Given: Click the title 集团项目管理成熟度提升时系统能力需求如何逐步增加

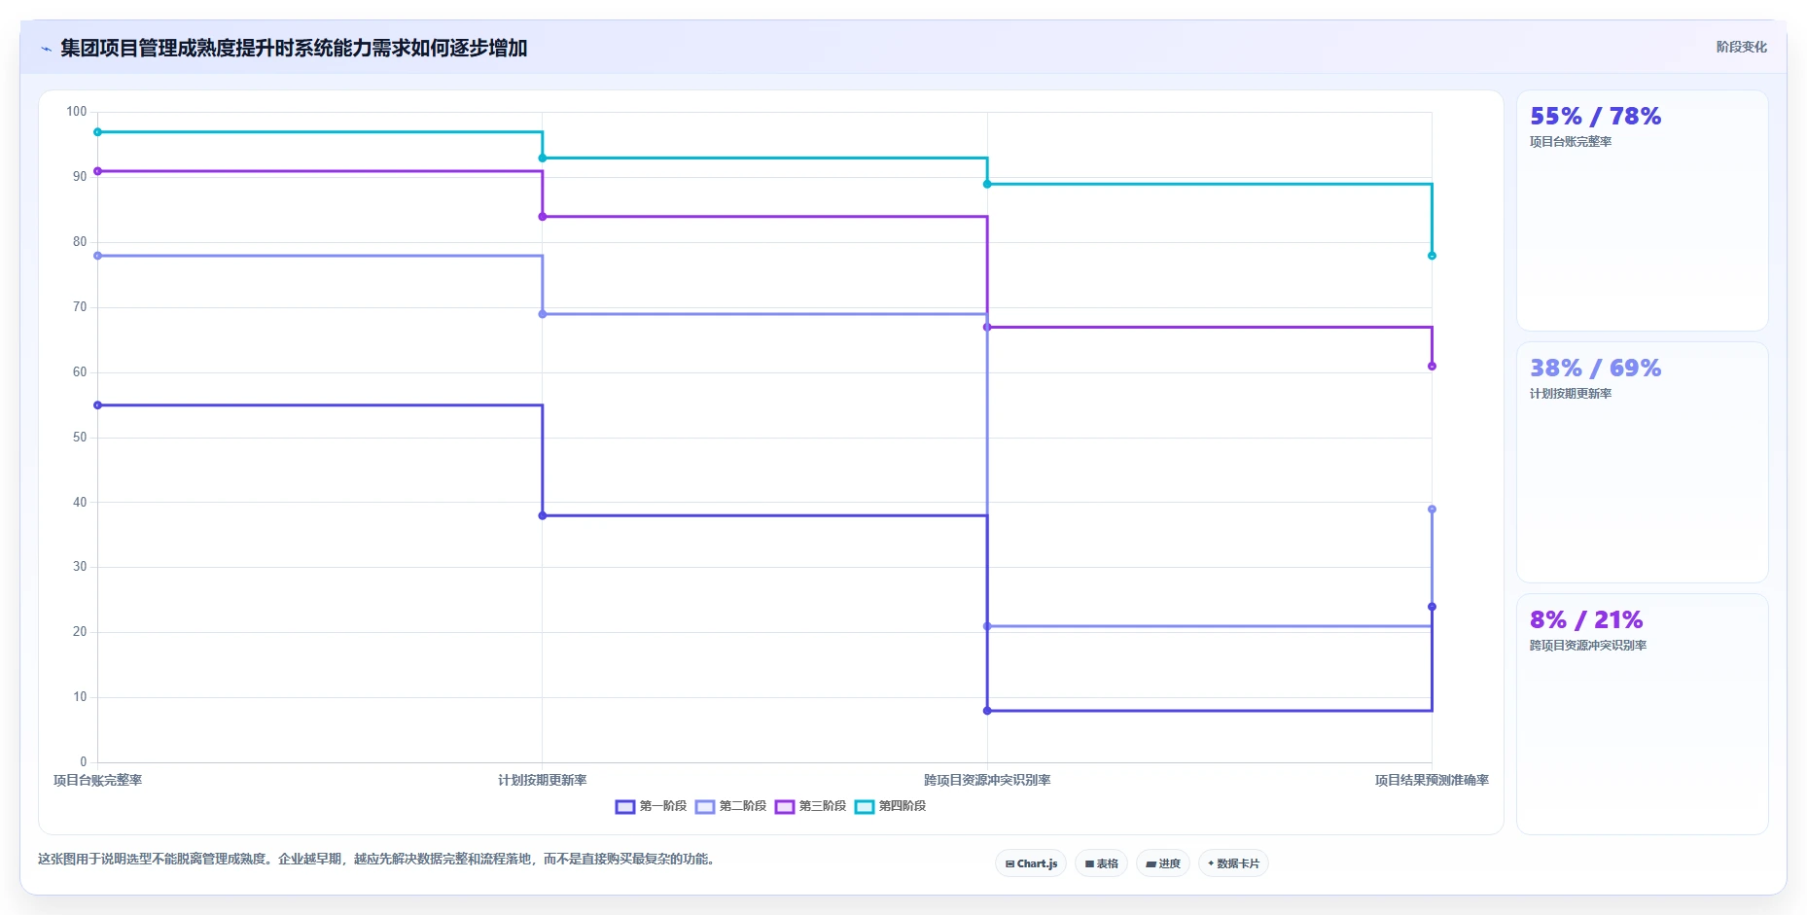Looking at the screenshot, I should 294,48.
